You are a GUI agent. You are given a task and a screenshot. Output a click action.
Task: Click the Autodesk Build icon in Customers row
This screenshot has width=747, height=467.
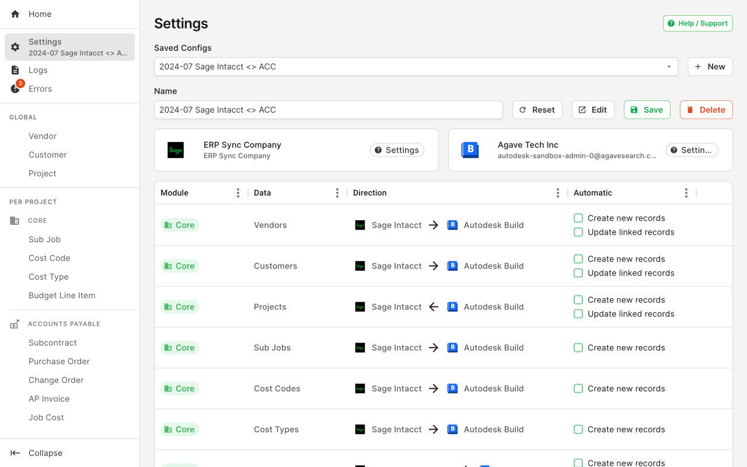[452, 266]
